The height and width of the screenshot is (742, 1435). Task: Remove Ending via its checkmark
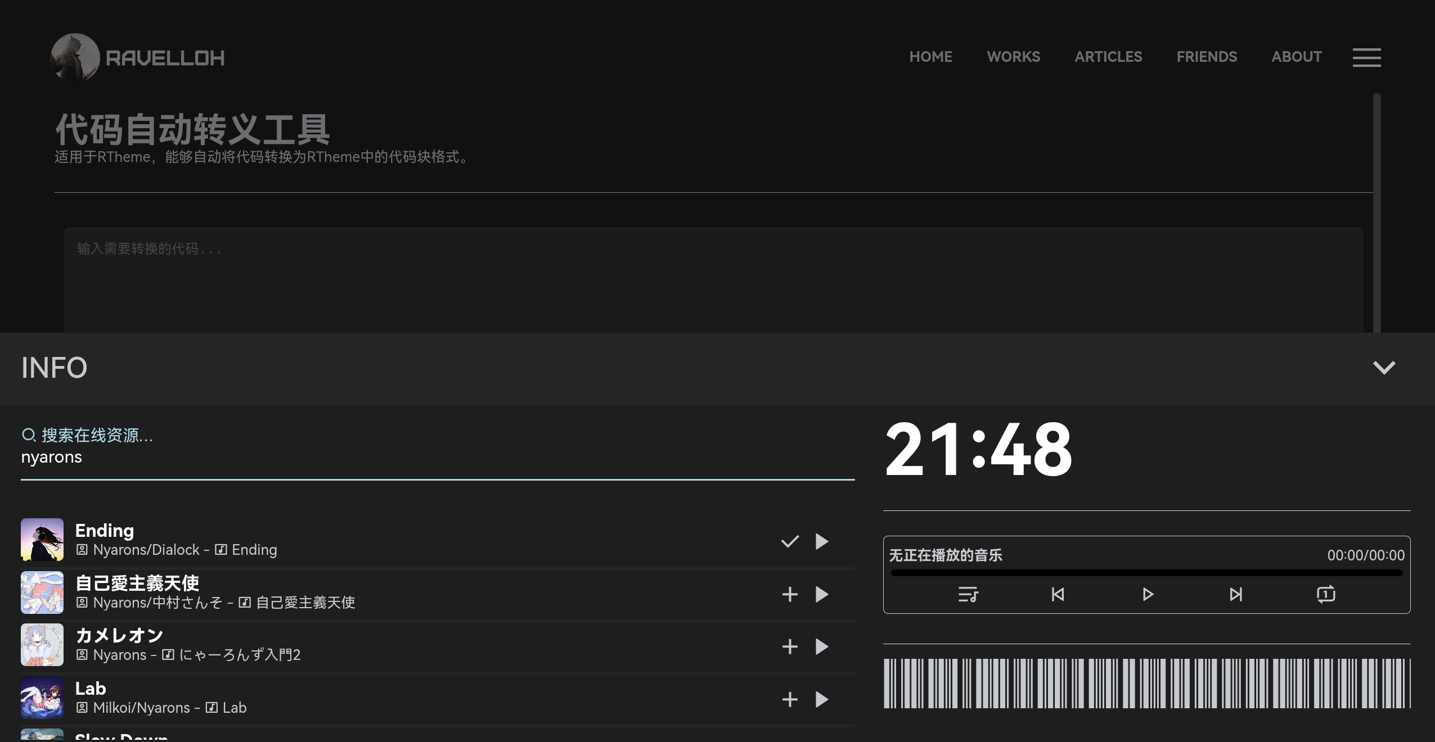(x=790, y=541)
